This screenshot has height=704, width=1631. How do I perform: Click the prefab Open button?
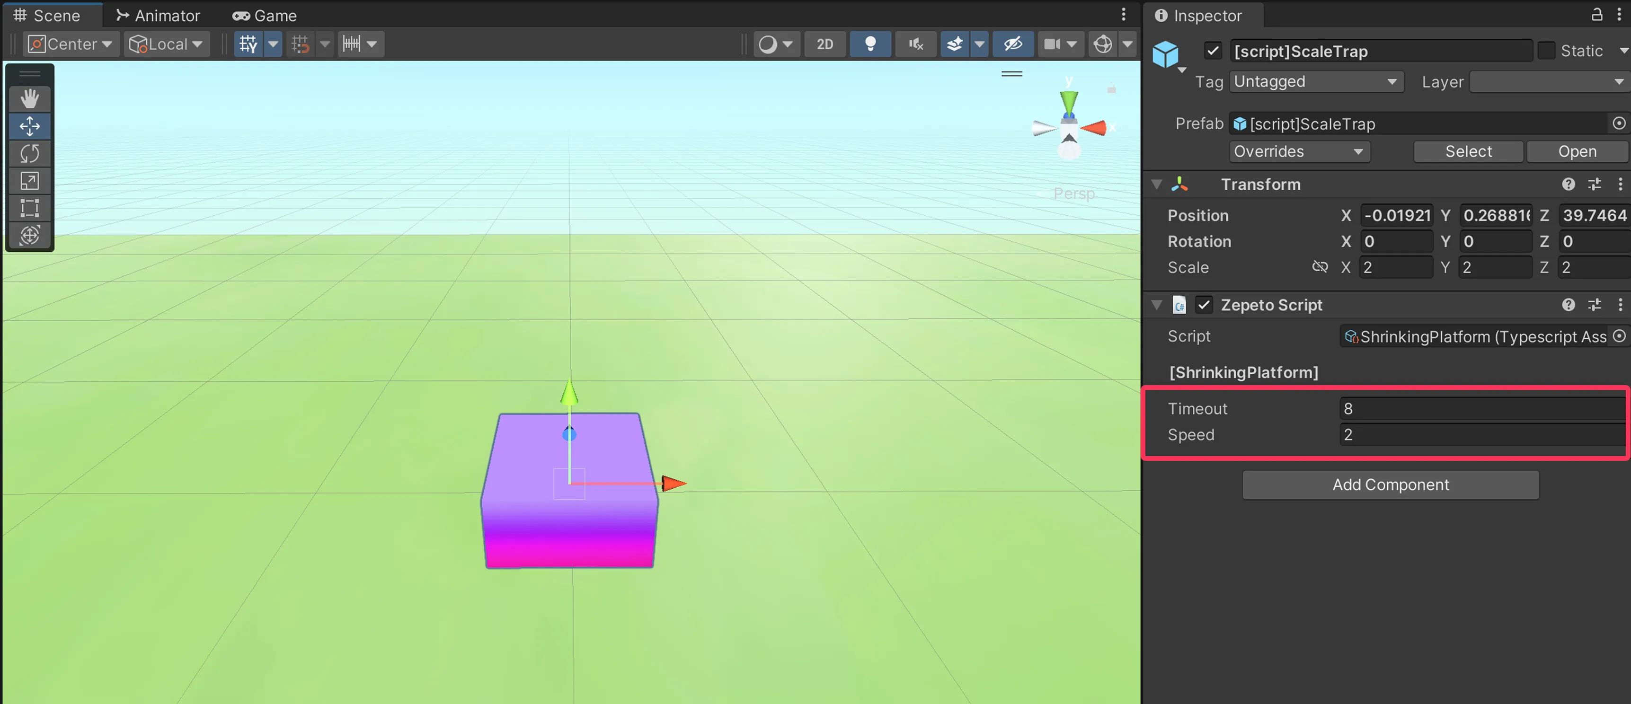pyautogui.click(x=1577, y=151)
